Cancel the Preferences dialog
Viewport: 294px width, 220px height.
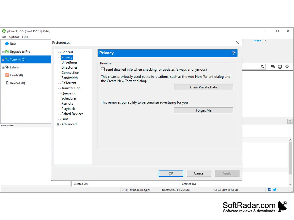pyautogui.click(x=199, y=173)
